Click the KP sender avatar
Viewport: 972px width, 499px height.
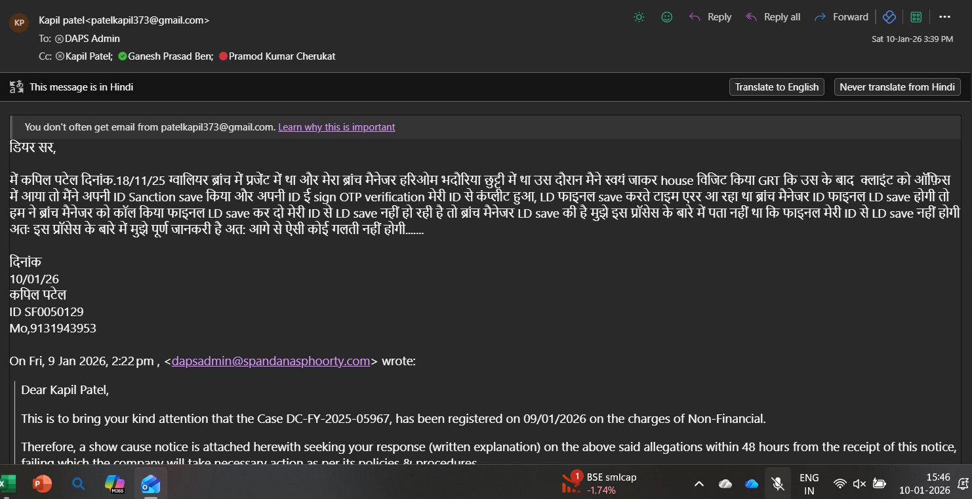coord(19,22)
